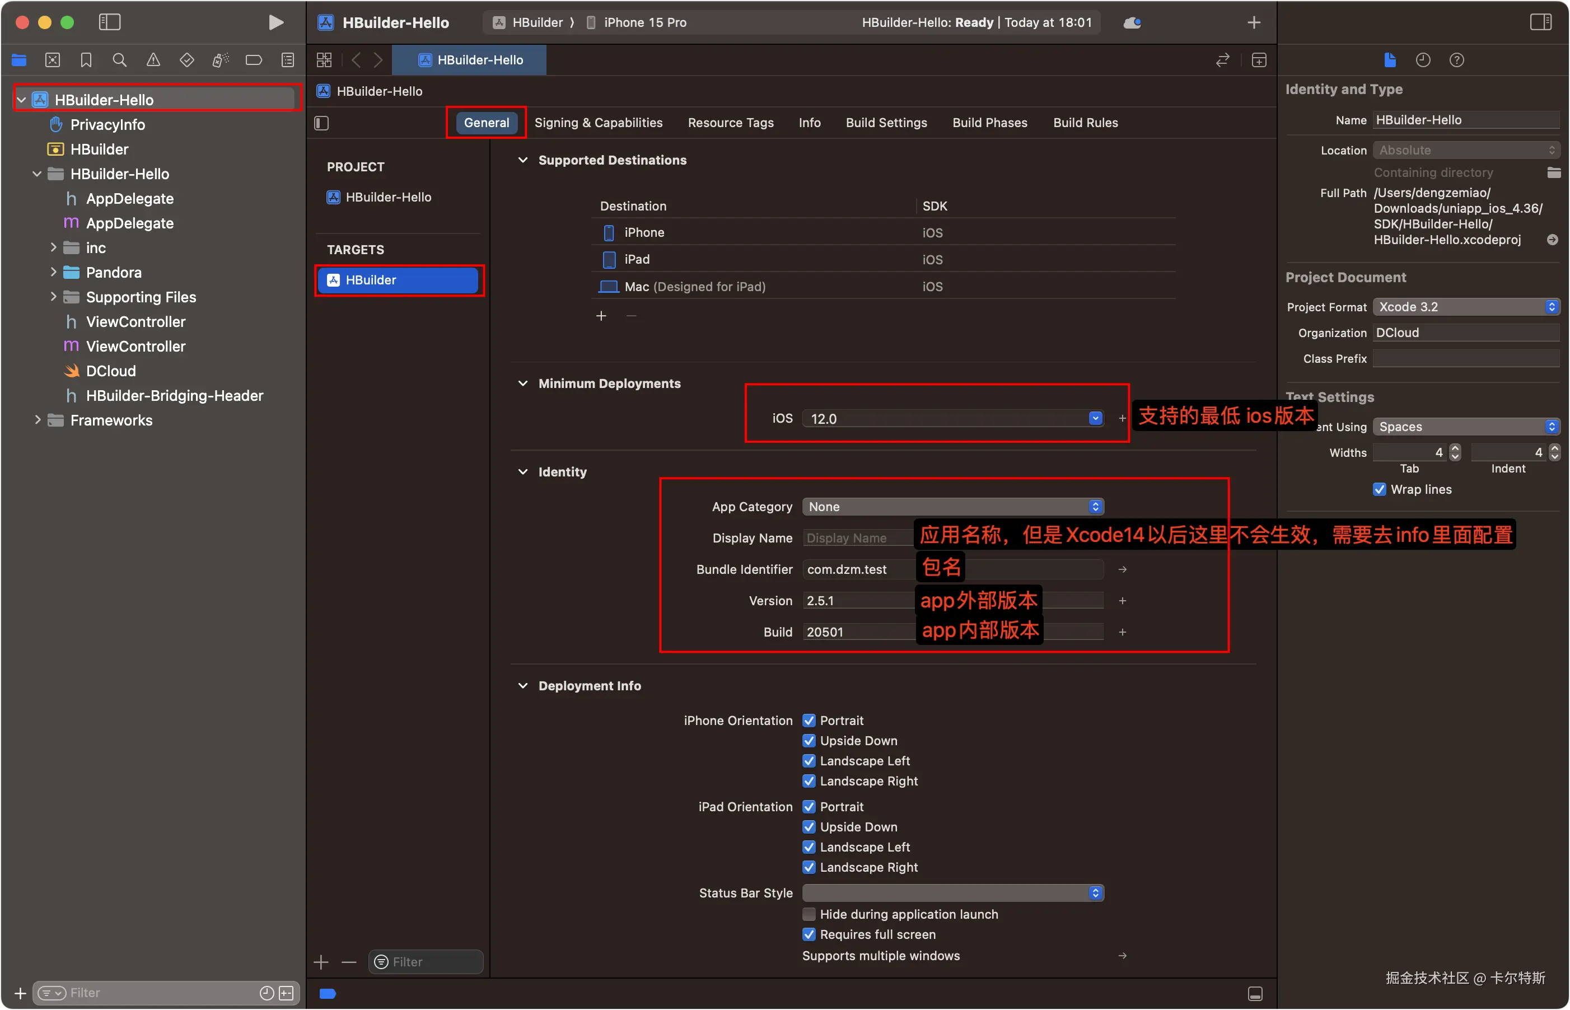The image size is (1570, 1010).
Task: Open the Issue navigator warning icon
Action: (x=153, y=60)
